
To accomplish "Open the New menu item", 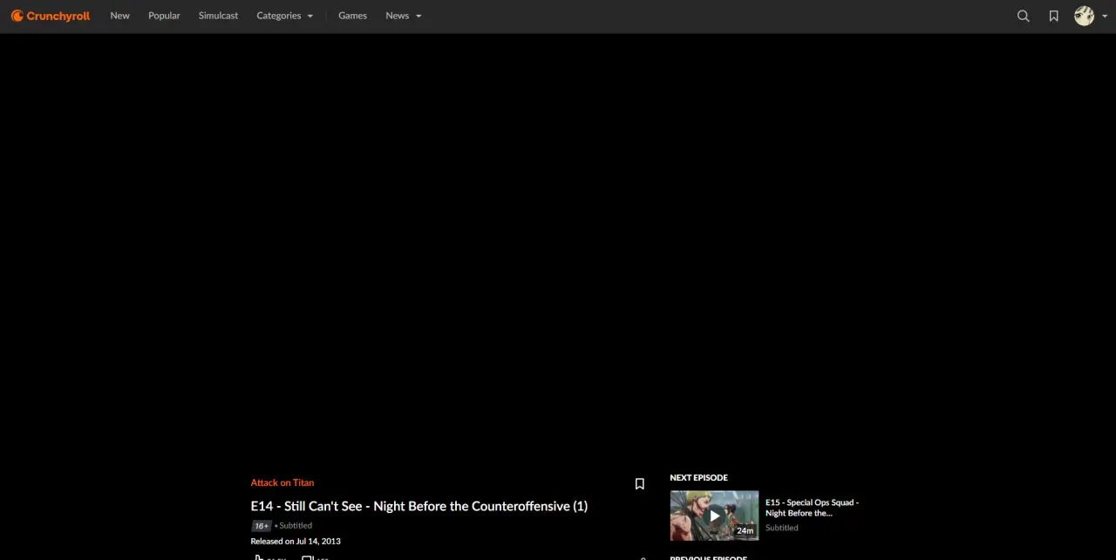I will (x=119, y=16).
